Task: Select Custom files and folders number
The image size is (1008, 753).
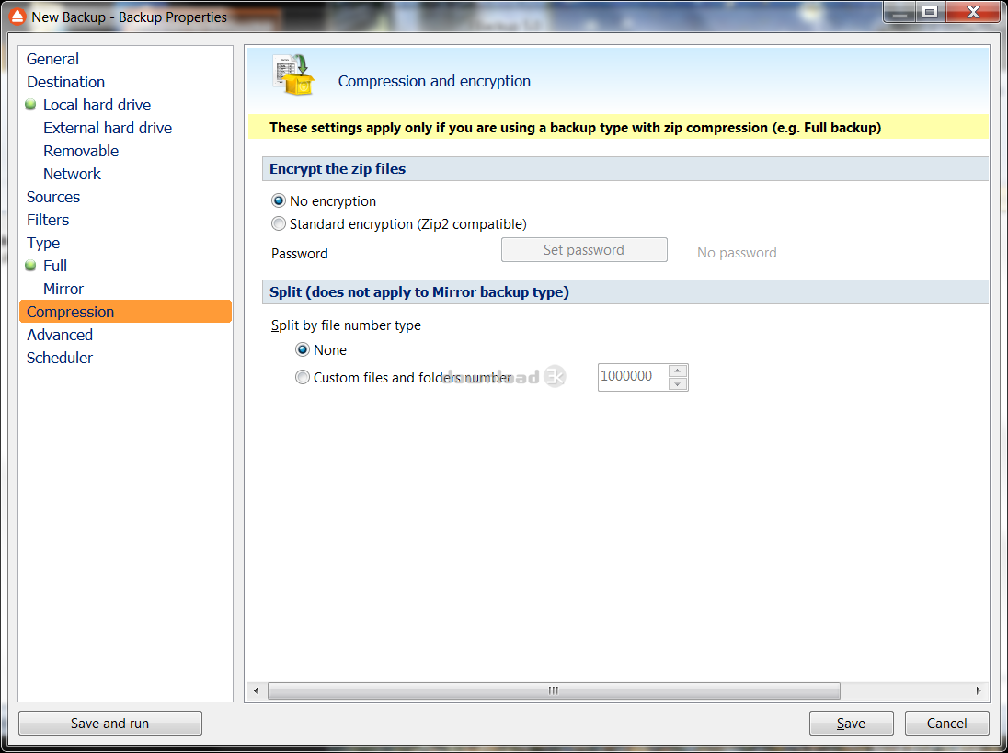Action: pyautogui.click(x=303, y=377)
